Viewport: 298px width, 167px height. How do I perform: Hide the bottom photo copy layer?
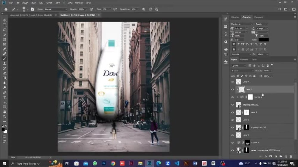pyautogui.click(x=232, y=150)
